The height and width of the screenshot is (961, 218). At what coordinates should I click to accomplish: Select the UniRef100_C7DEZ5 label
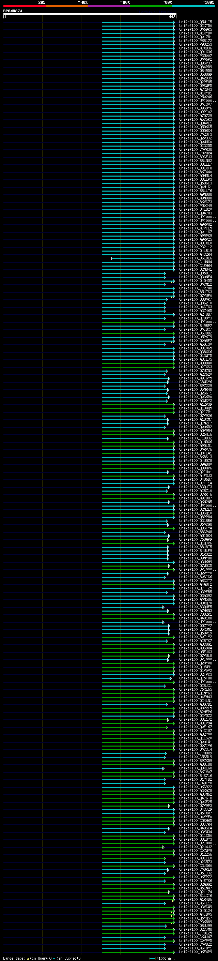point(196,933)
